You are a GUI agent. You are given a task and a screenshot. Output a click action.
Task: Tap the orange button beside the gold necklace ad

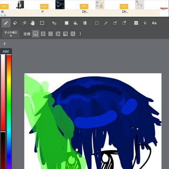coord(84,7)
